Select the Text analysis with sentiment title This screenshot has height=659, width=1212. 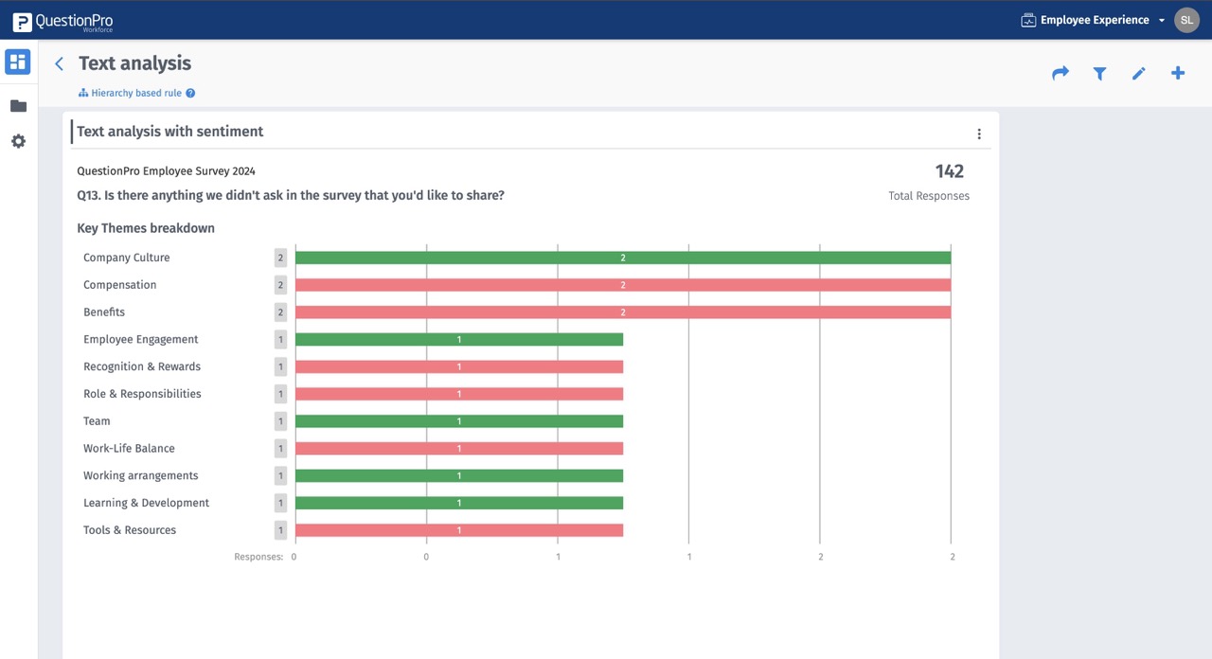pos(169,131)
